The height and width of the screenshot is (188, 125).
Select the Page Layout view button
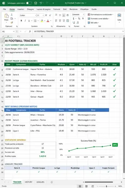point(86,186)
